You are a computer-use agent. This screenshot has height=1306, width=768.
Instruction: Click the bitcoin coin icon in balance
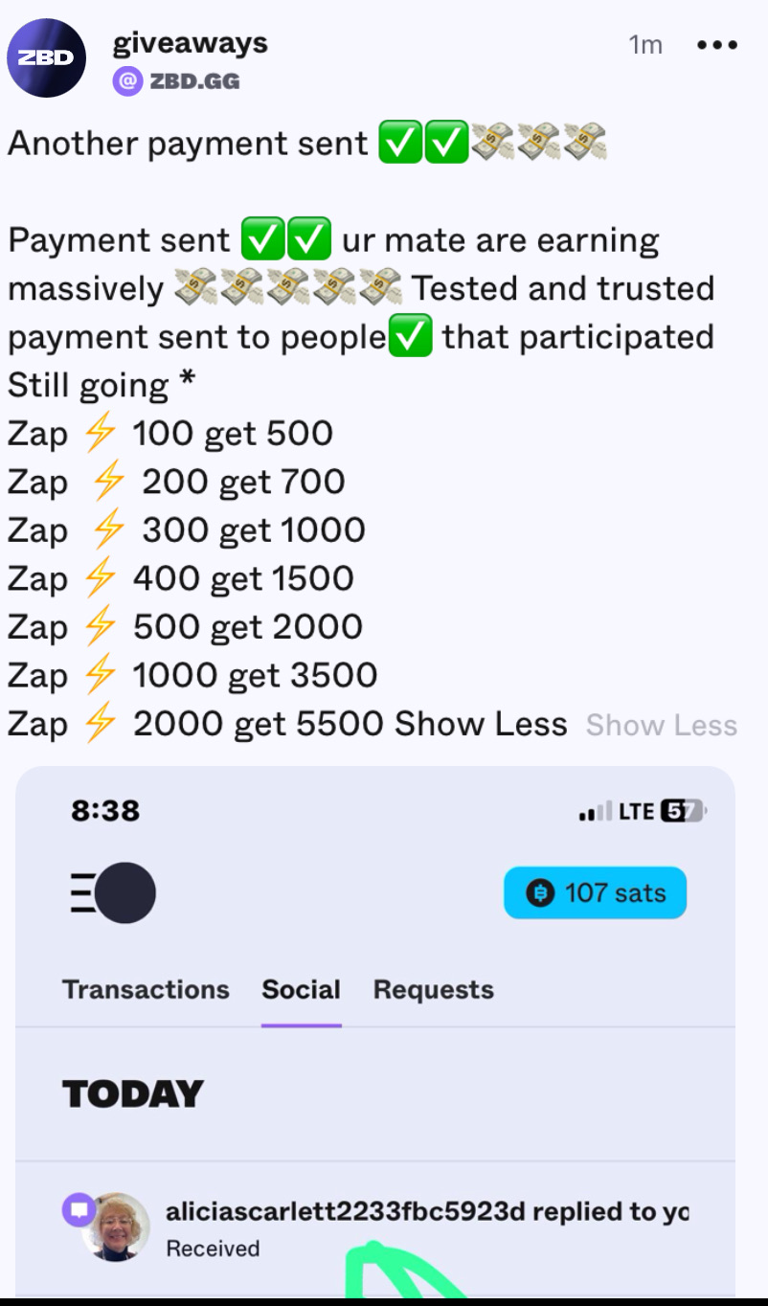tap(540, 893)
